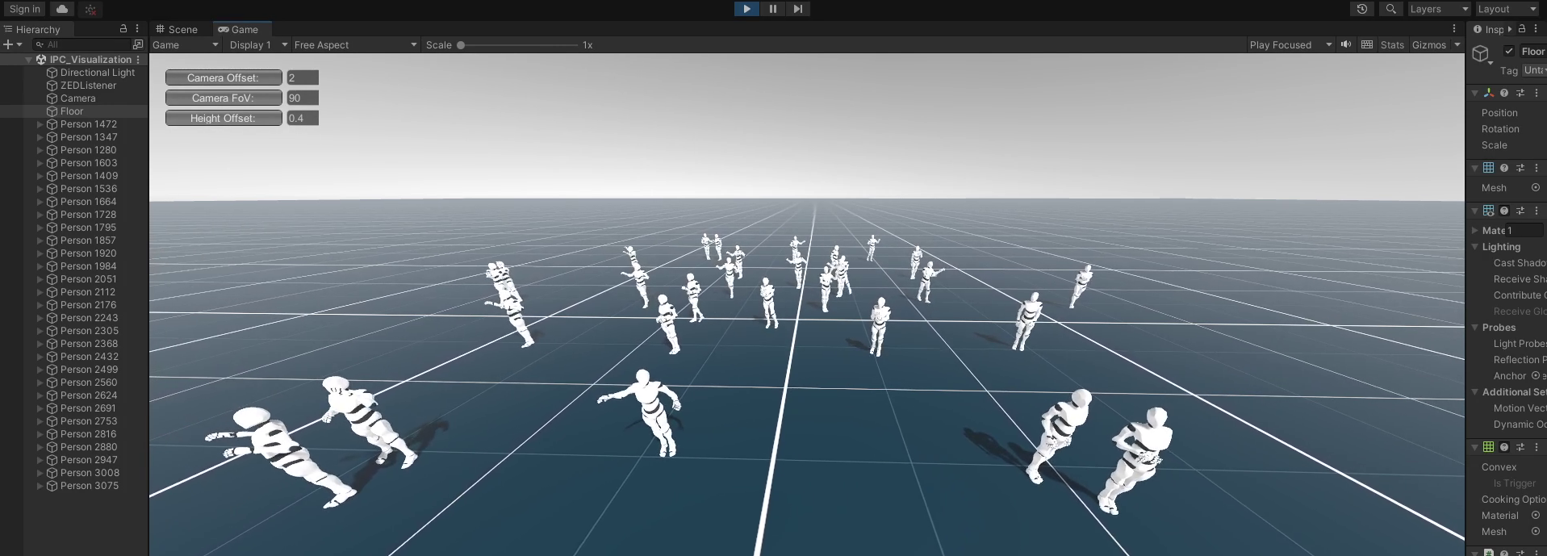Click the Sign in button
The height and width of the screenshot is (556, 1547).
[24, 9]
